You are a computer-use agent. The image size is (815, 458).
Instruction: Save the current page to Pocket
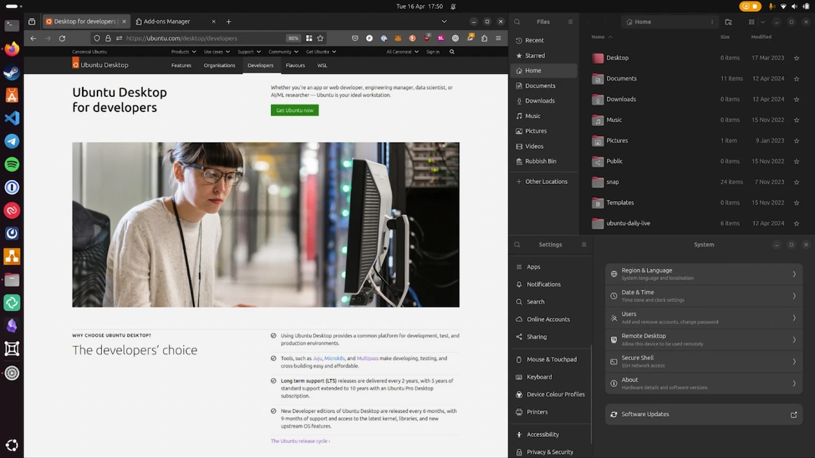pos(355,38)
